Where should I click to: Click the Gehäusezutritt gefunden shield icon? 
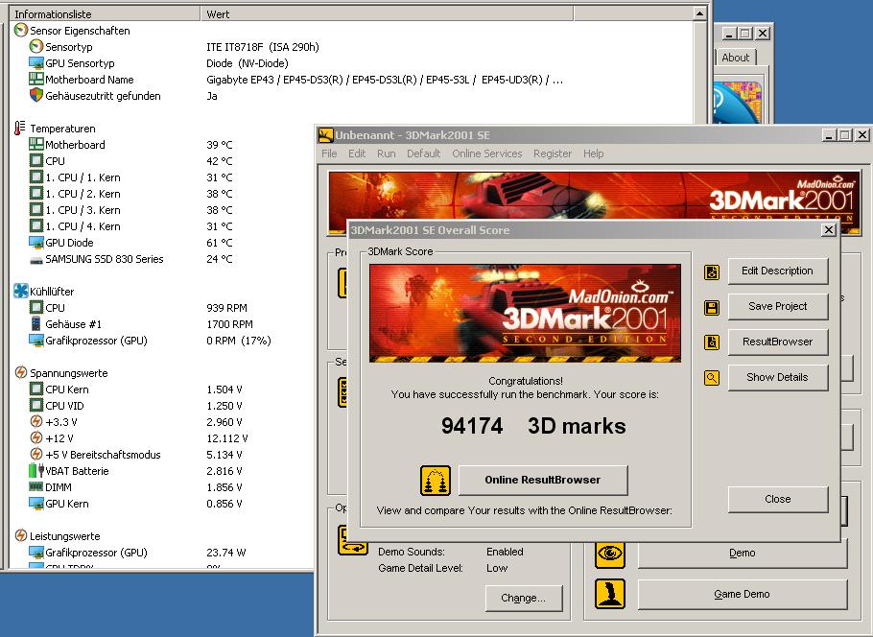coord(36,95)
